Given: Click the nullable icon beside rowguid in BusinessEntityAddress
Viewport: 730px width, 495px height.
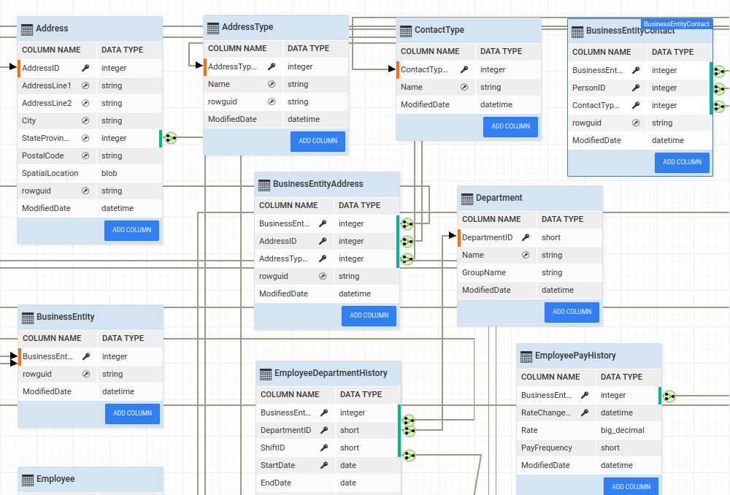Looking at the screenshot, I should [323, 276].
